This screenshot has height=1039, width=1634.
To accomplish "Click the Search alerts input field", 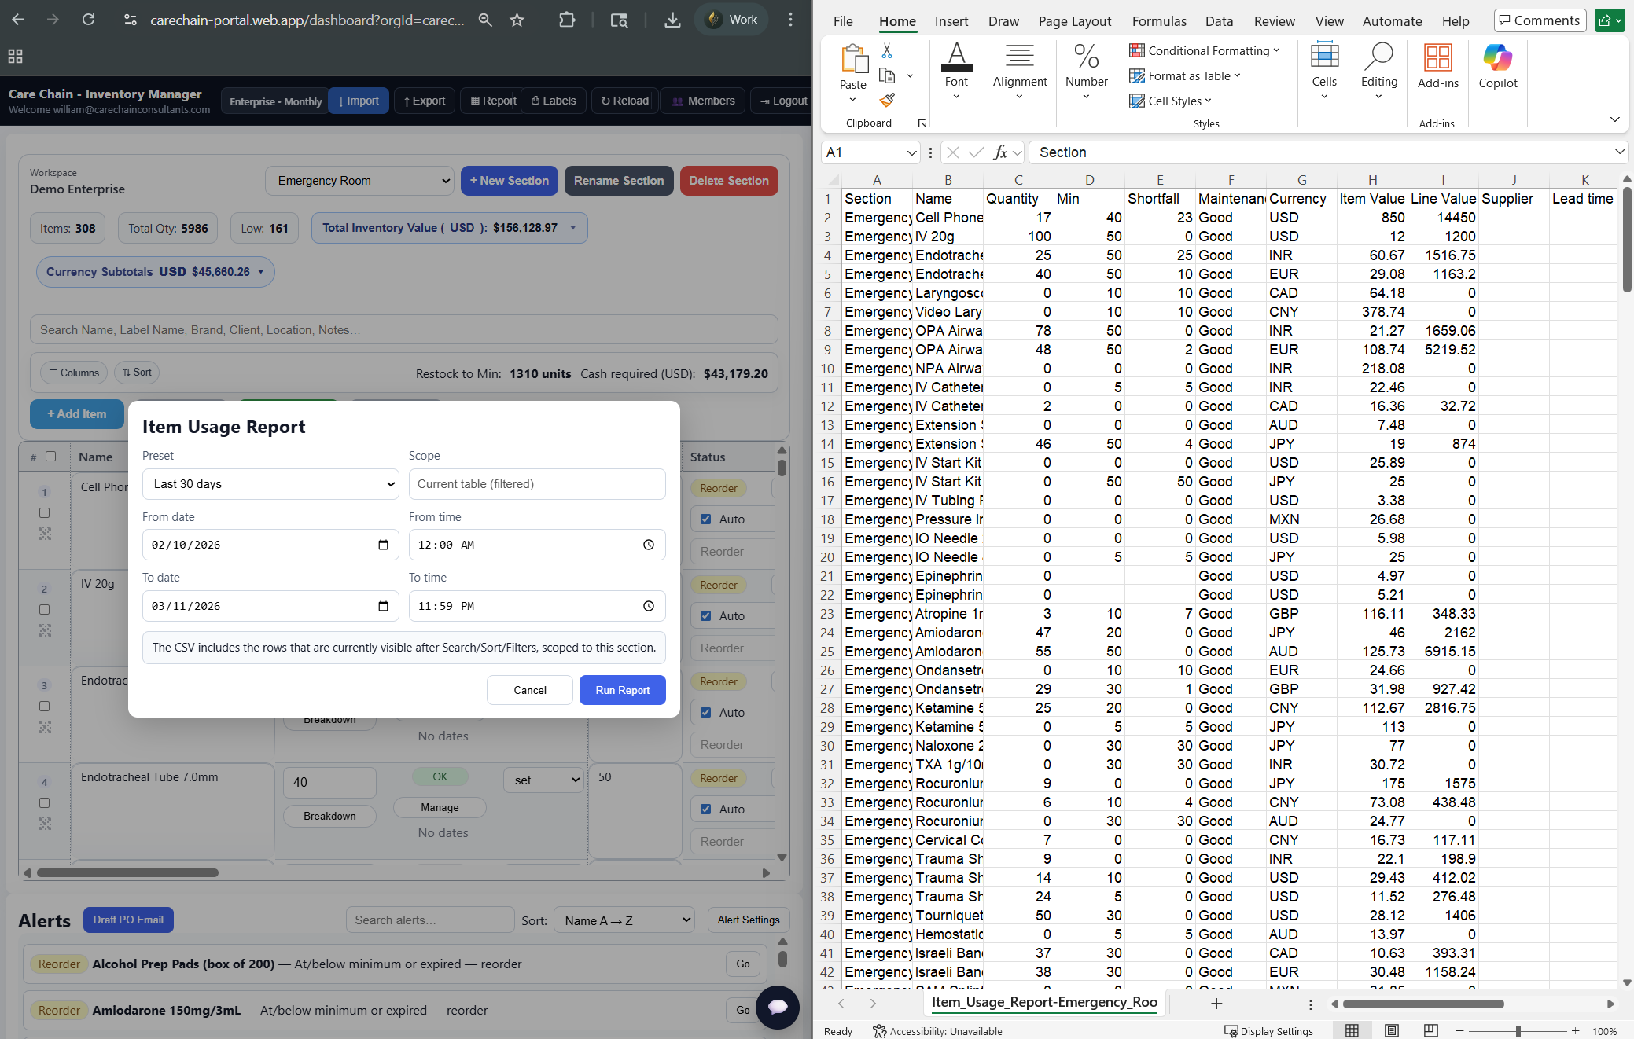I will [x=429, y=920].
